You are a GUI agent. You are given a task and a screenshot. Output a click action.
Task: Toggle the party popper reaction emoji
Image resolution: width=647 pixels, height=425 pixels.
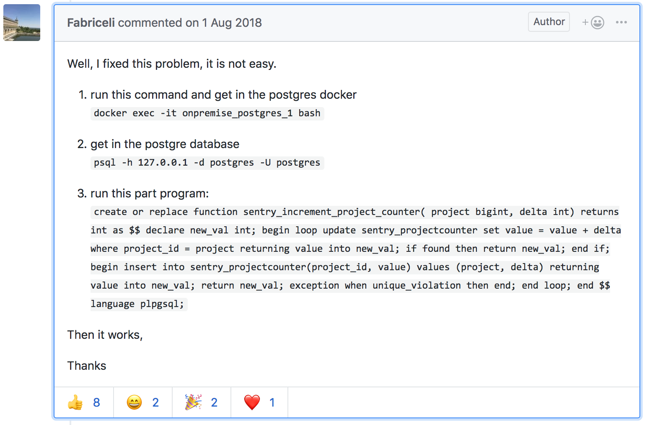pyautogui.click(x=193, y=402)
